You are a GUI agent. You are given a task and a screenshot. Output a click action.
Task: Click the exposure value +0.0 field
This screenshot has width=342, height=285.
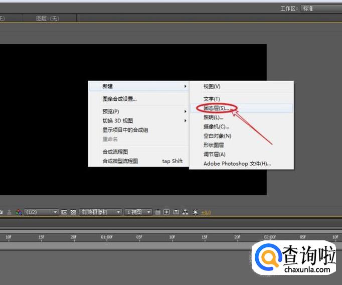(x=206, y=213)
